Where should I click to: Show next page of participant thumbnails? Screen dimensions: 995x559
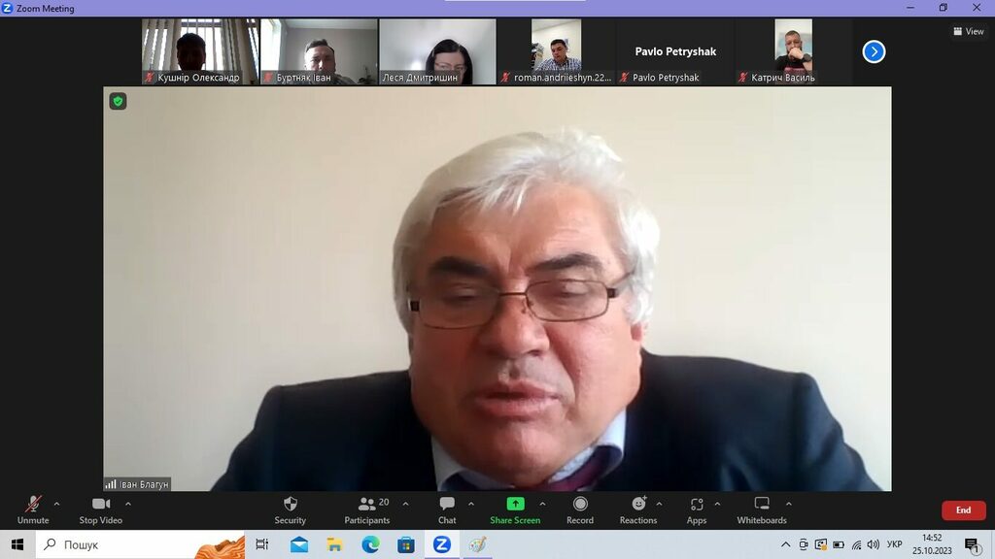point(874,51)
